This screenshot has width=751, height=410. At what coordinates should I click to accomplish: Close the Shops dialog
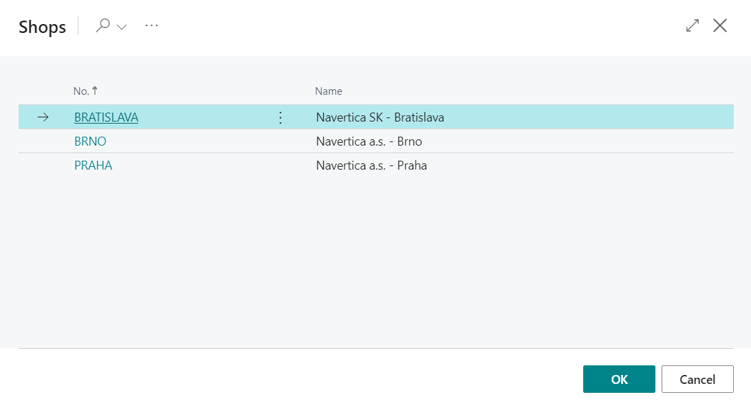(x=720, y=25)
